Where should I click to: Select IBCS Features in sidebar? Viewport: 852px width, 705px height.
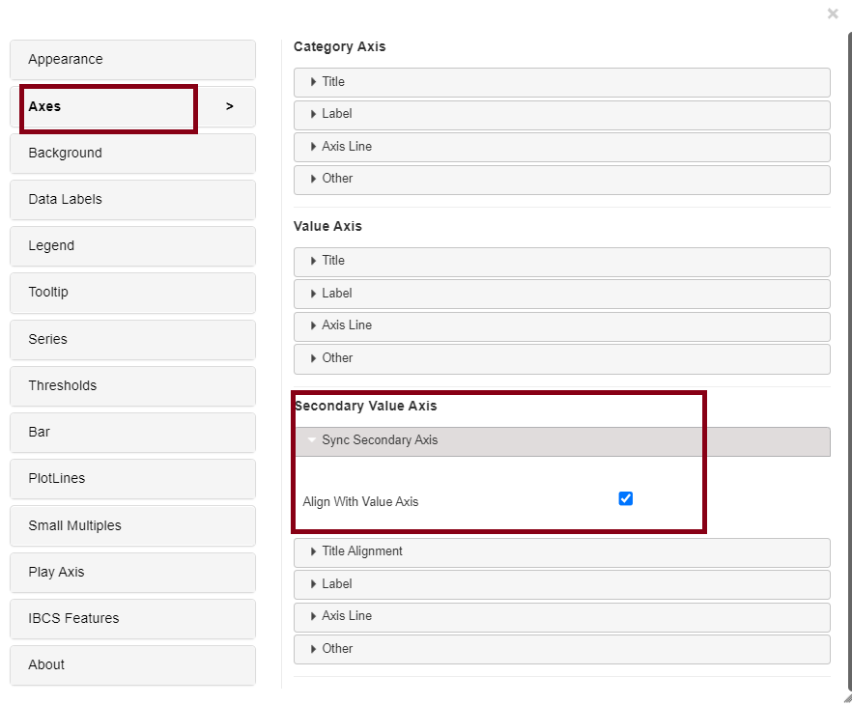click(x=132, y=619)
